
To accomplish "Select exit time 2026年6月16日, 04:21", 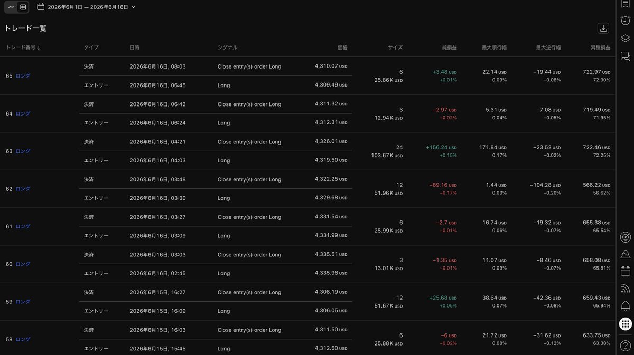I will (157, 142).
